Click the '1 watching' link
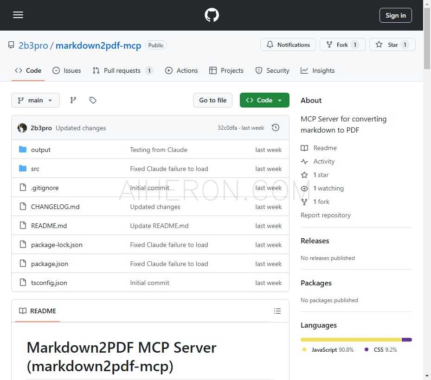This screenshot has width=431, height=380. click(322, 188)
